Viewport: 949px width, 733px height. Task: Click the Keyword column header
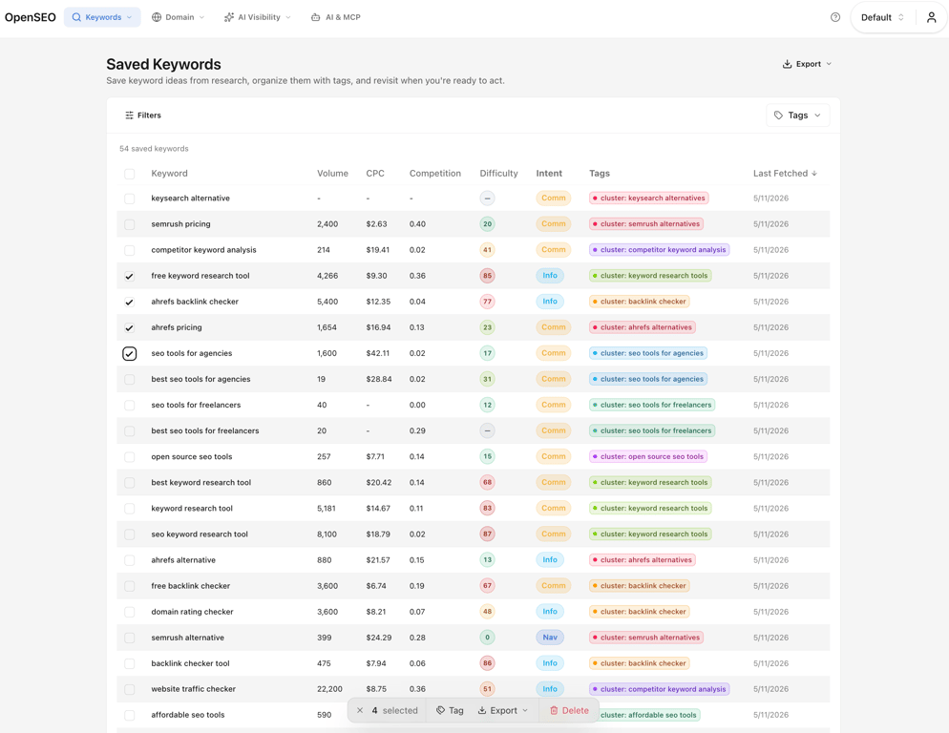click(169, 174)
